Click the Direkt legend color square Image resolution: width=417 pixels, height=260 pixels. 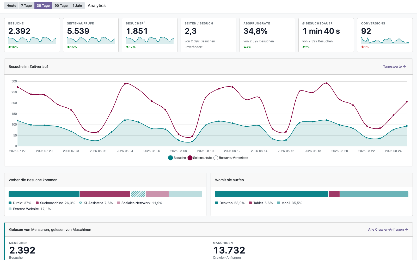(x=10, y=203)
